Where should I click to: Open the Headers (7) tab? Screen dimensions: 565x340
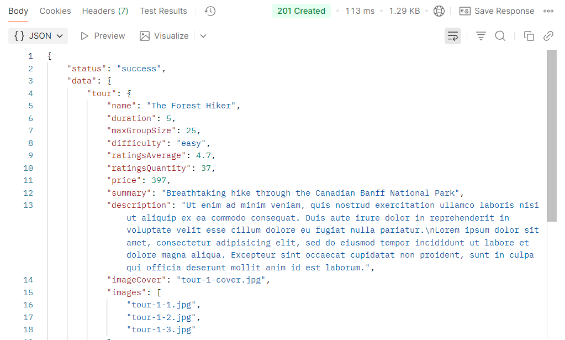click(105, 11)
